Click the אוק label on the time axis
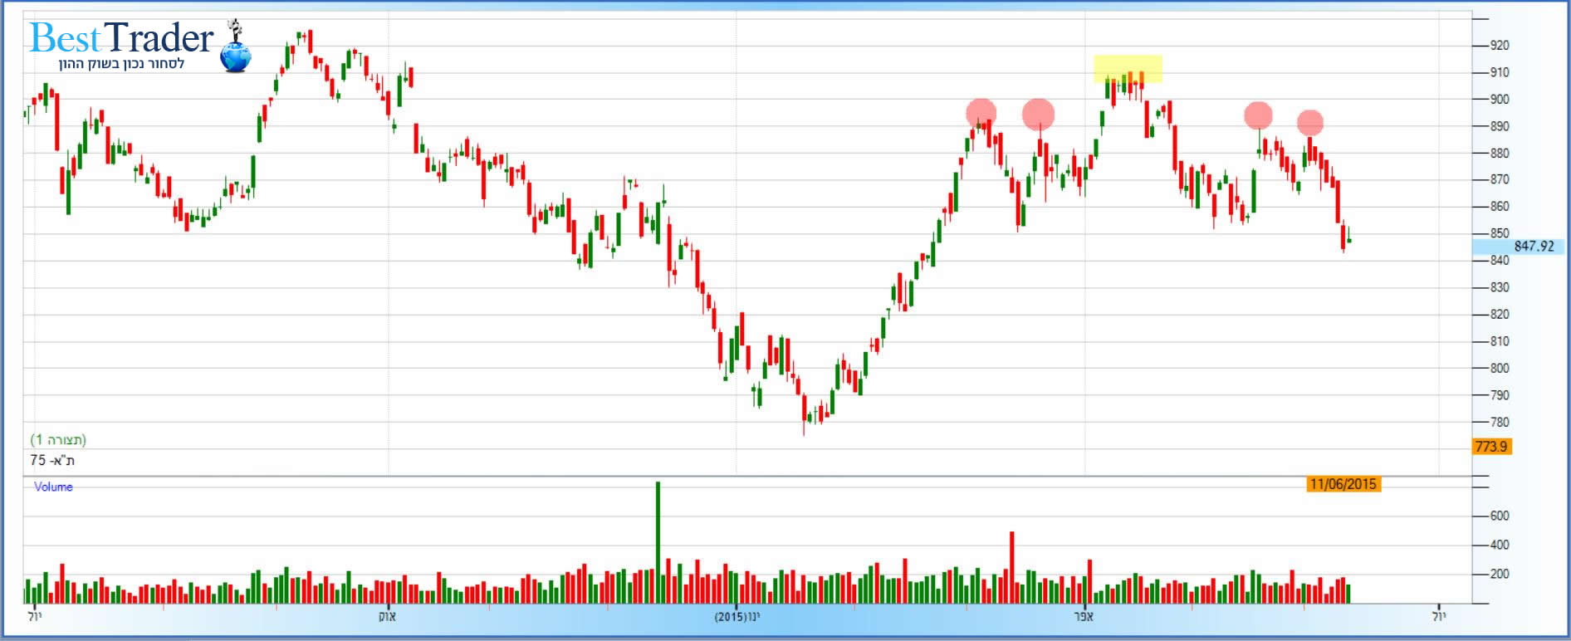Image resolution: width=1571 pixels, height=641 pixels. pos(387,617)
